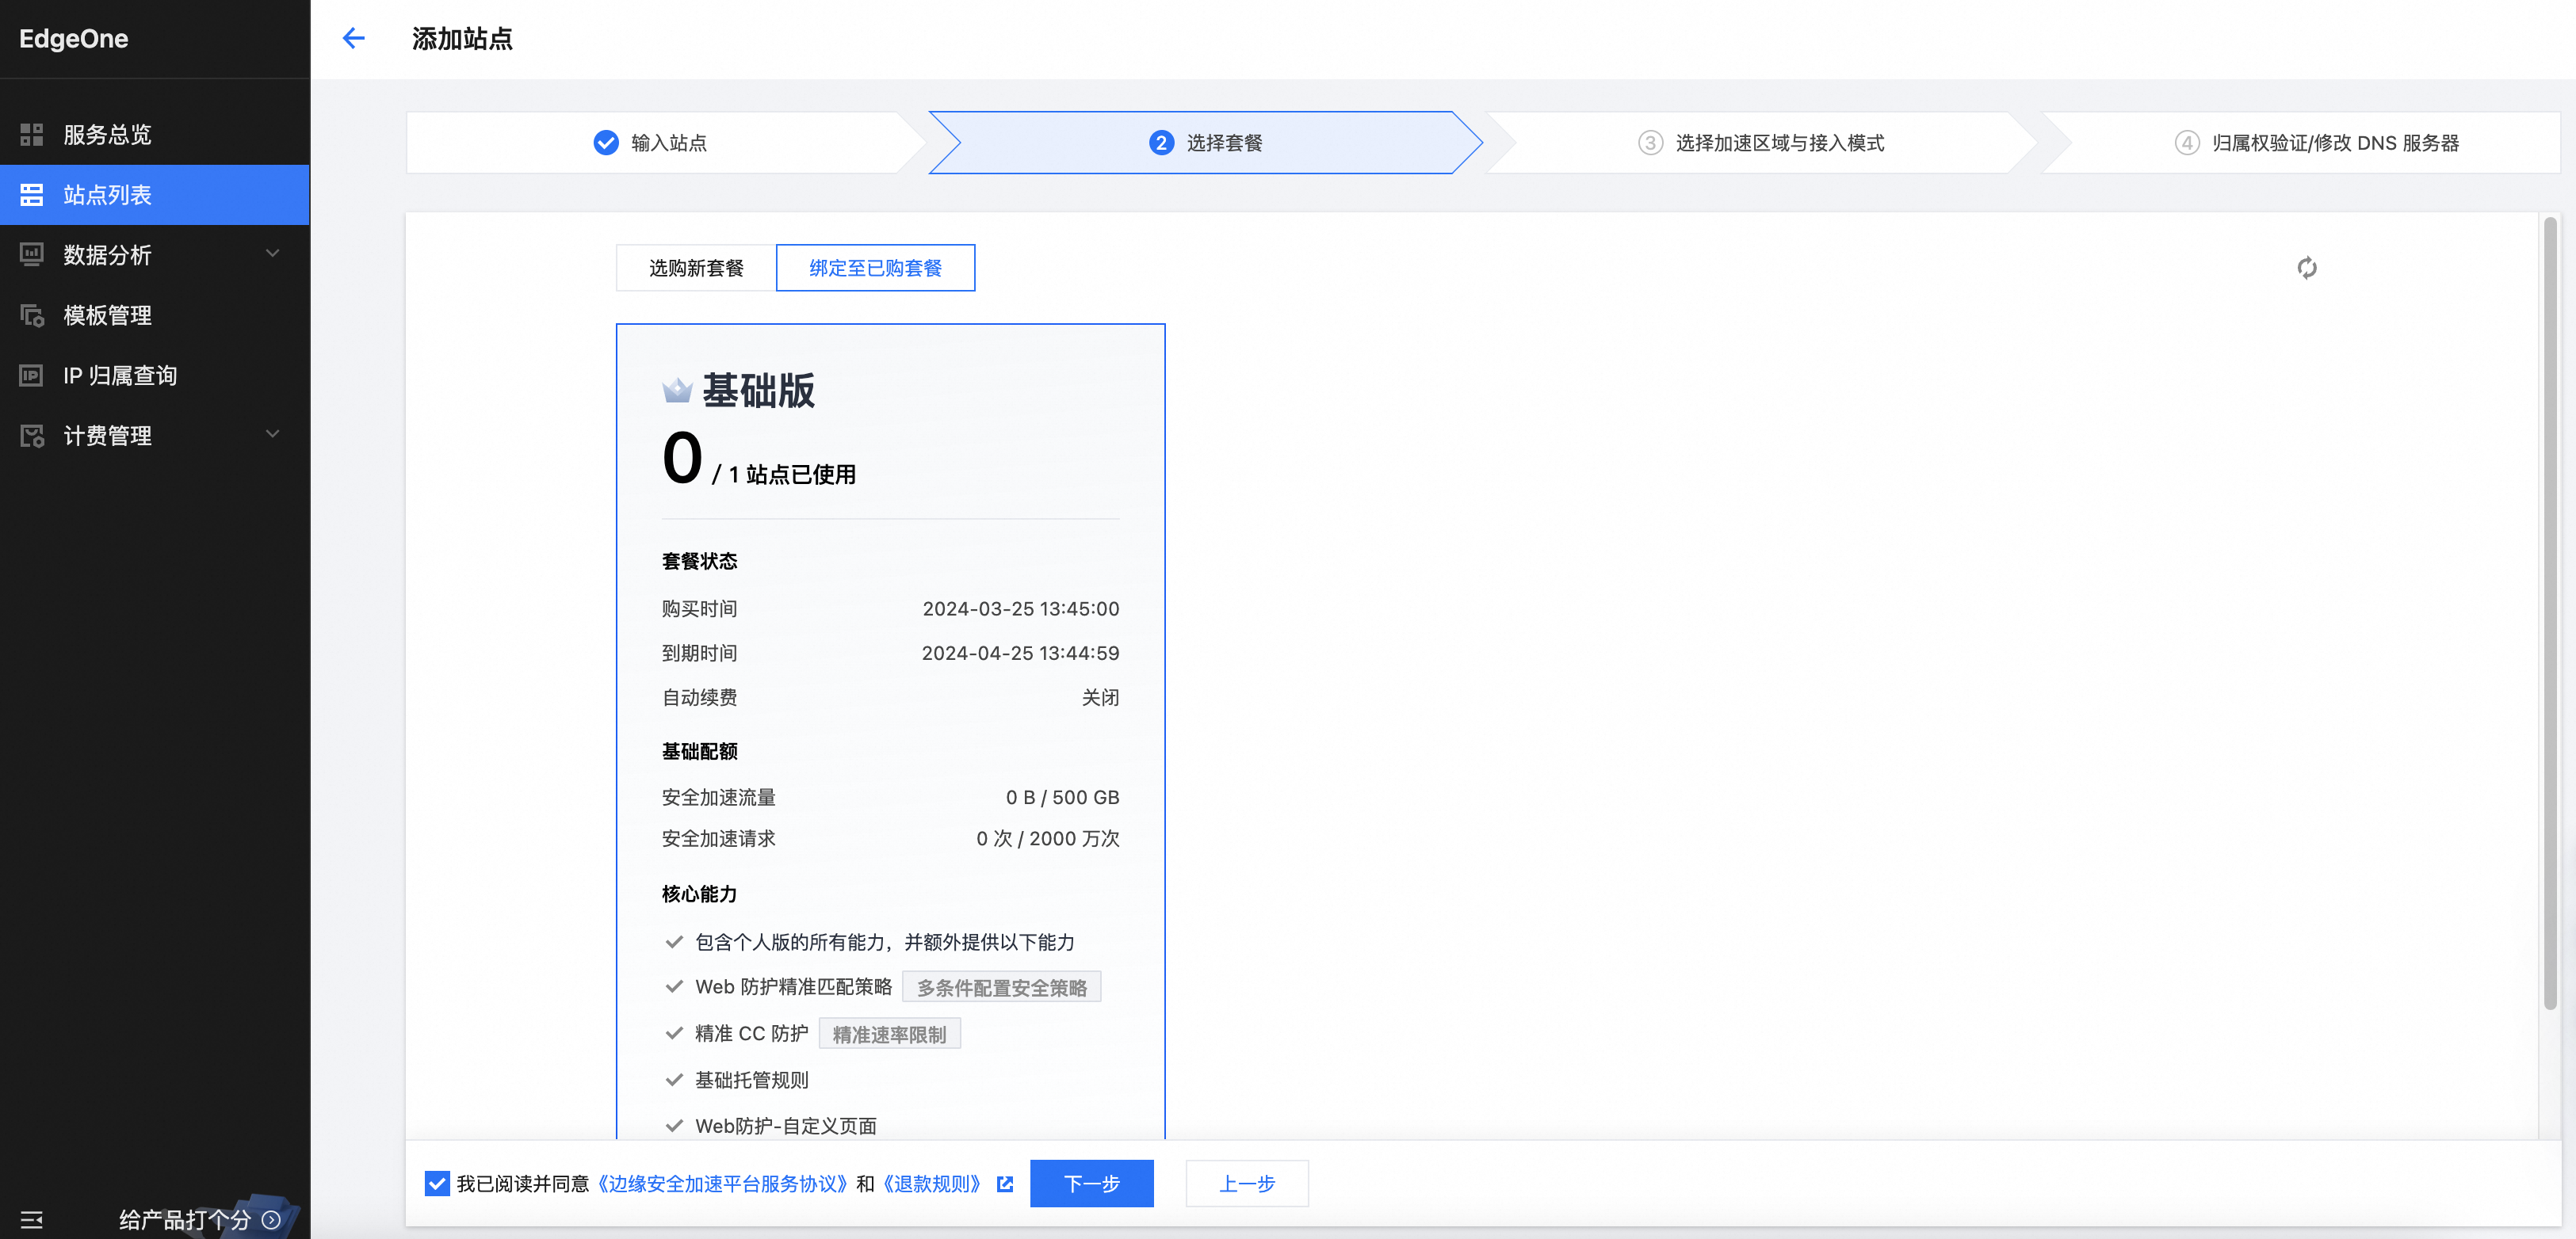
Task: Click the vertical scrollbar of the plan panel
Action: coord(2550,613)
